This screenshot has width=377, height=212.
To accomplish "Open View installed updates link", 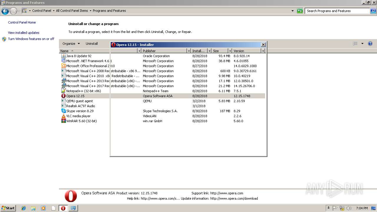I will coord(24,33).
